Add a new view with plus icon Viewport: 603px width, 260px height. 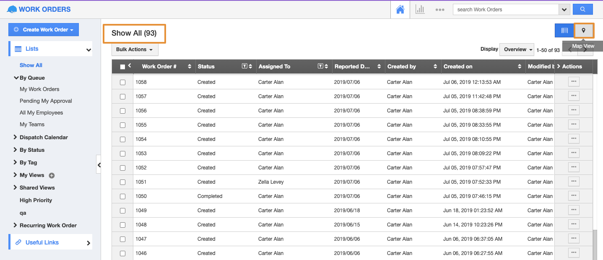[x=52, y=175]
